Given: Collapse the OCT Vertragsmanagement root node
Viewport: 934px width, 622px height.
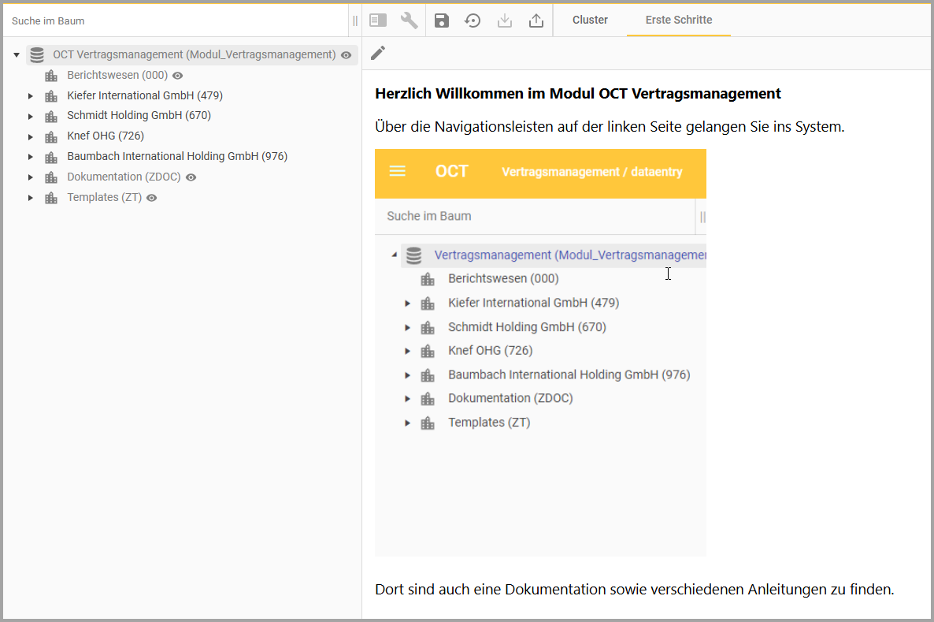Looking at the screenshot, I should [17, 55].
